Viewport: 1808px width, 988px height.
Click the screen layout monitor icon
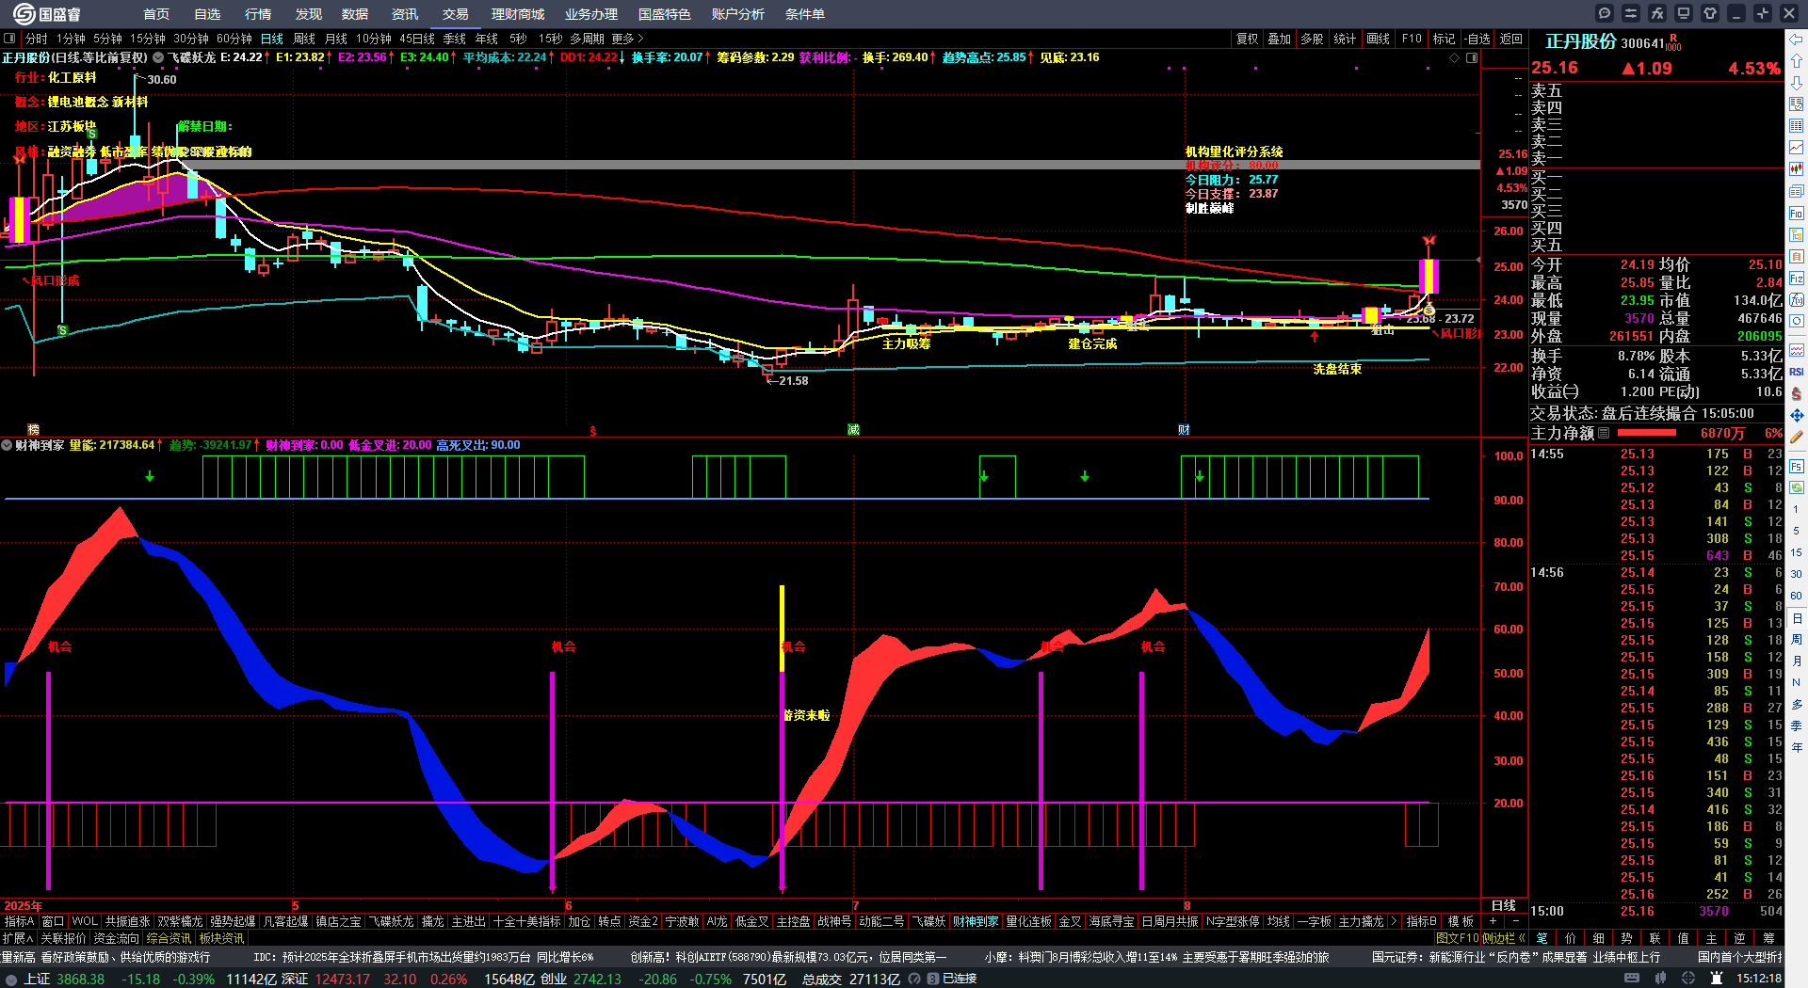tap(1684, 13)
